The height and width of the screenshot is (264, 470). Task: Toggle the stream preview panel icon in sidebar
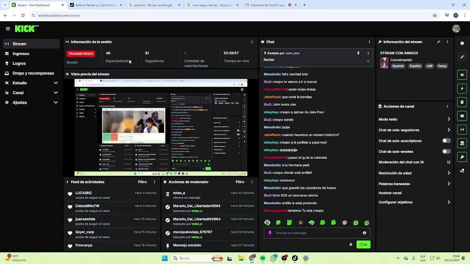tap(462, 75)
